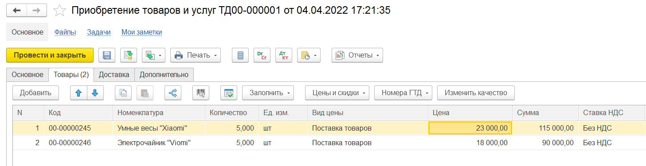The height and width of the screenshot is (166, 646).
Task: Open the Цены и скидки dropdown
Action: [x=337, y=93]
